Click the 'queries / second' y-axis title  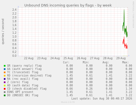pyautogui.click(x=3, y=32)
